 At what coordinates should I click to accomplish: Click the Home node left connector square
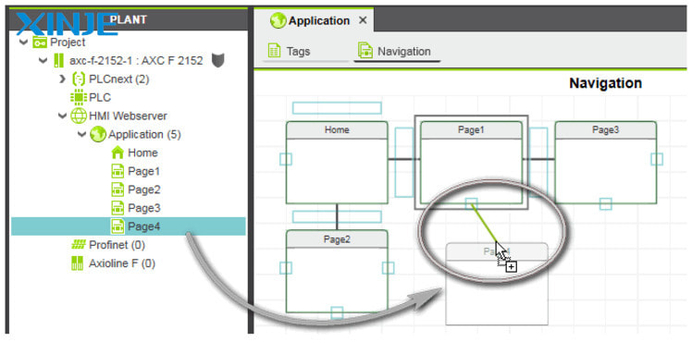click(286, 159)
